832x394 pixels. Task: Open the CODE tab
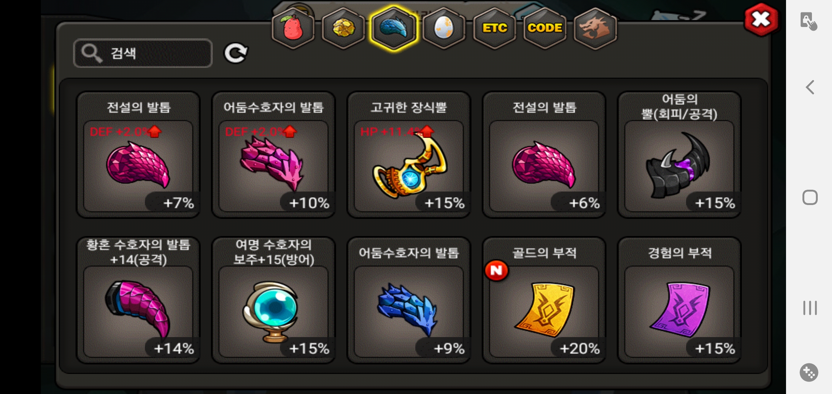pos(545,28)
